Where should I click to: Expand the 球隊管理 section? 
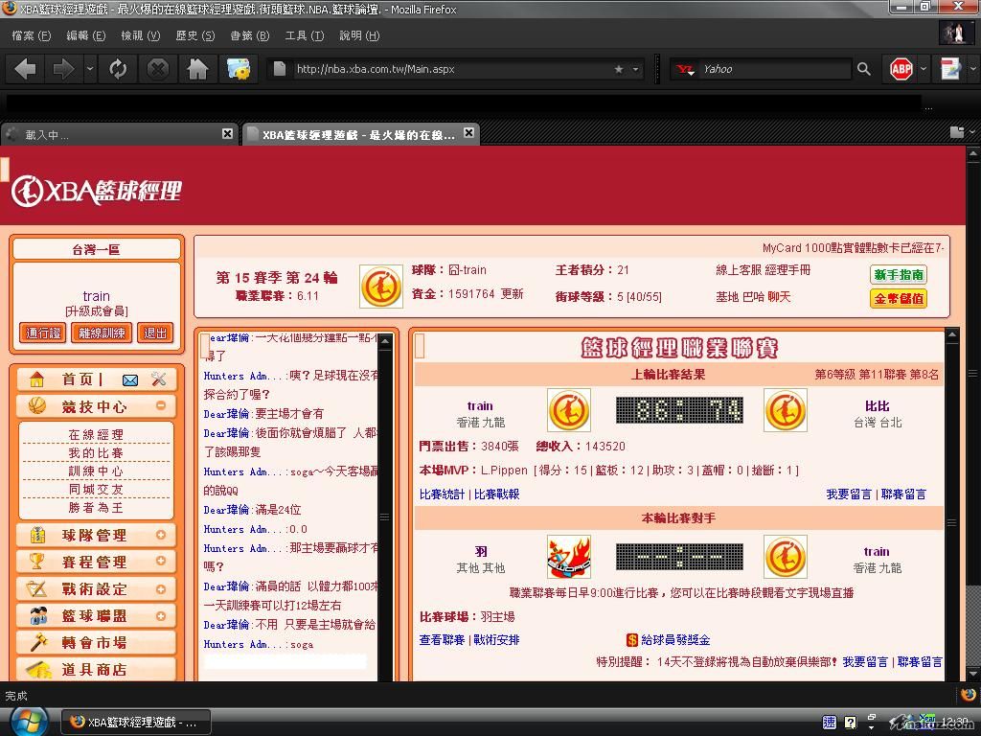click(161, 535)
